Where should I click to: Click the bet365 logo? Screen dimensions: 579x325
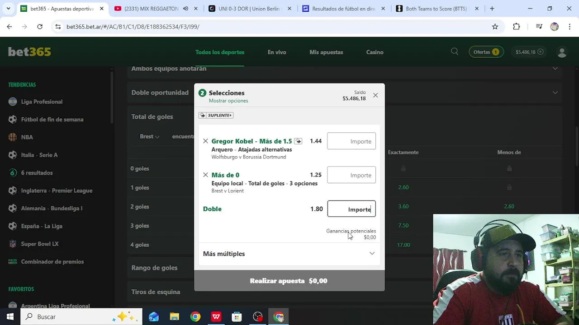click(x=29, y=52)
